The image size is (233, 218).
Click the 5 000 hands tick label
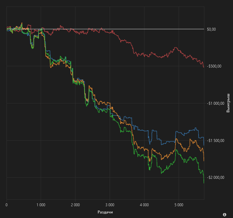(179, 205)
